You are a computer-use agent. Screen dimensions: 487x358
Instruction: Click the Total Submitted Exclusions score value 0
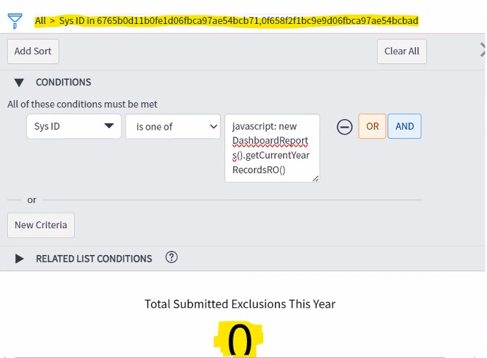tap(240, 340)
